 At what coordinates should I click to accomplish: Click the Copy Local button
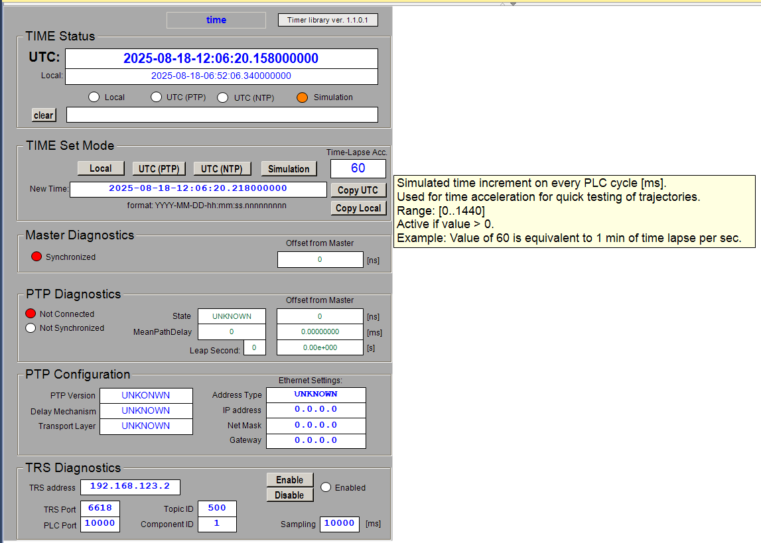click(358, 208)
